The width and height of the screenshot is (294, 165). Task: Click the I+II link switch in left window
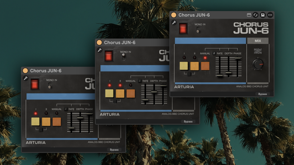41,129
